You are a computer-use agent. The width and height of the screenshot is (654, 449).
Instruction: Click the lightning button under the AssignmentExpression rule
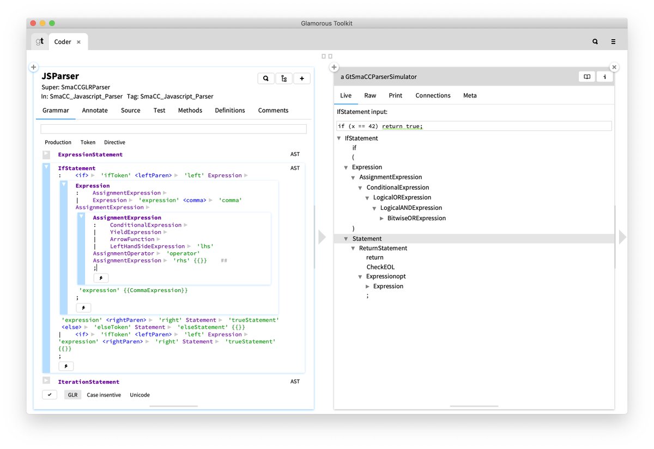tap(101, 278)
